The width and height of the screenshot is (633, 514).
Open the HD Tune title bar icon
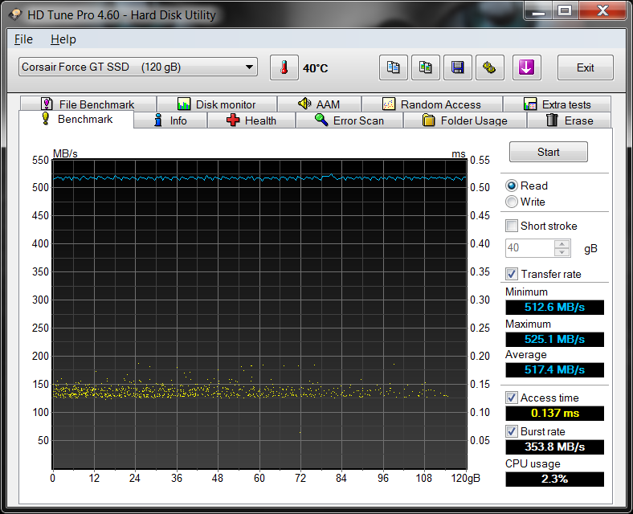16,14
